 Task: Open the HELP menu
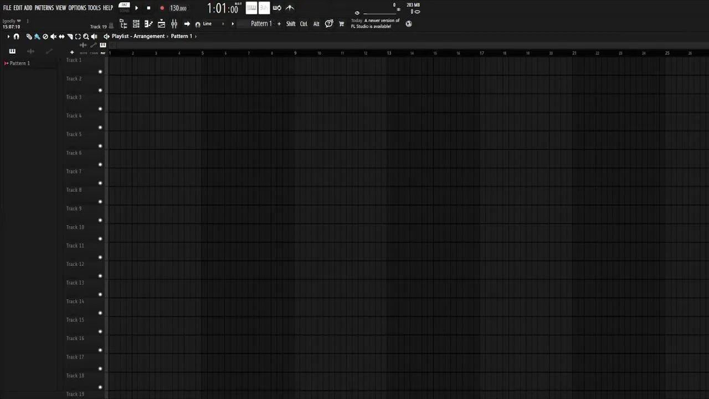(x=108, y=8)
